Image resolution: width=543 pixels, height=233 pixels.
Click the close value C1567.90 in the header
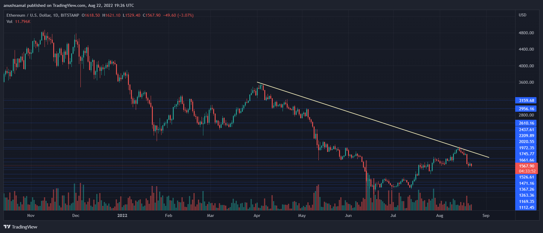152,15
